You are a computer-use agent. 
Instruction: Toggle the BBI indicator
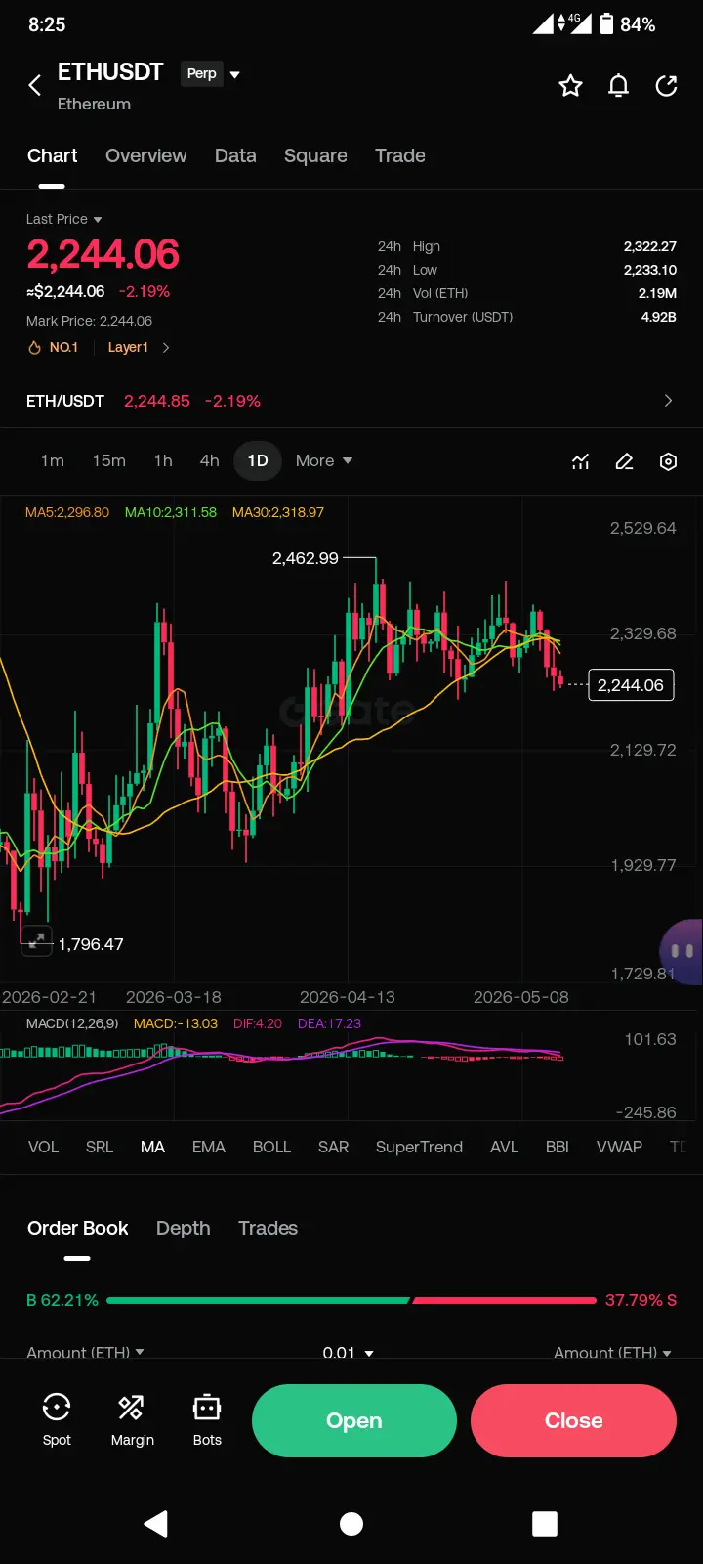557,1147
